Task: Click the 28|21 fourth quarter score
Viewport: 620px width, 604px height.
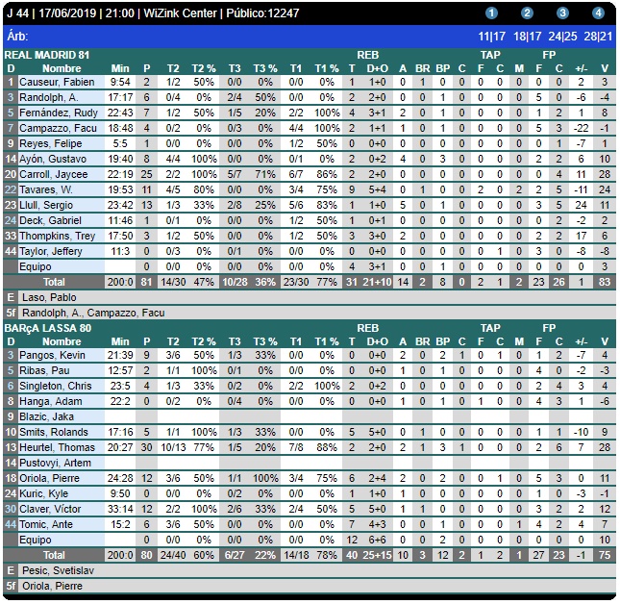Action: (x=598, y=36)
